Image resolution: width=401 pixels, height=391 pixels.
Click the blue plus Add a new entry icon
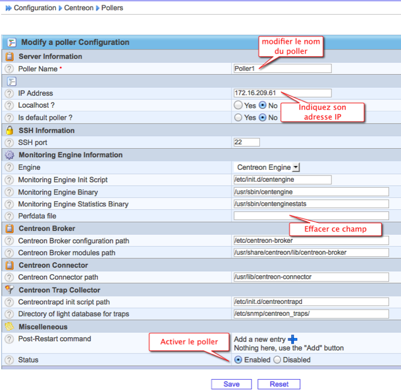tap(292, 340)
